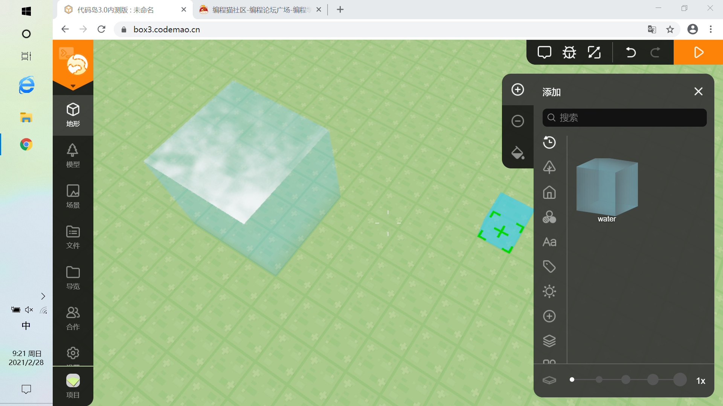Bookmark this page with star icon
Viewport: 723px width, 406px height.
tap(670, 29)
